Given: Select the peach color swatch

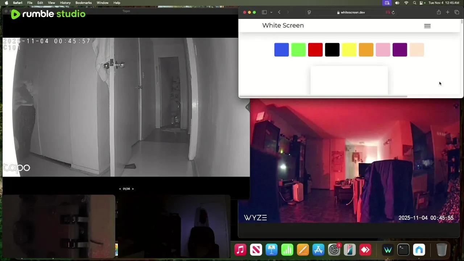Looking at the screenshot, I should 417,50.
